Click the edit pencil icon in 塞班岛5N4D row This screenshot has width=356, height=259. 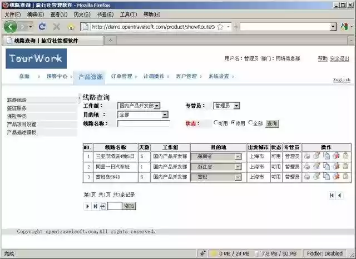click(317, 176)
